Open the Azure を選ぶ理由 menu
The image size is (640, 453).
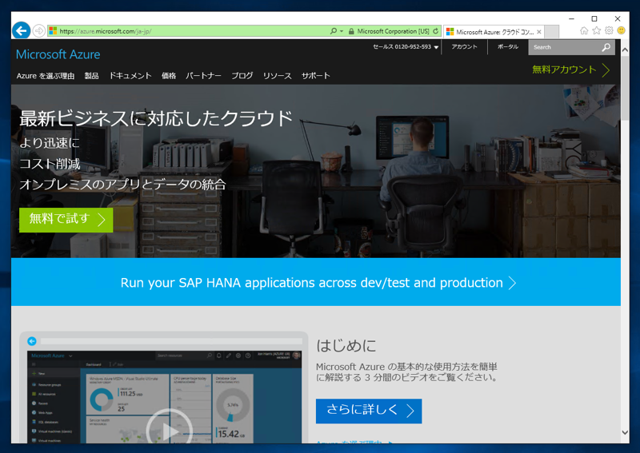pos(46,76)
